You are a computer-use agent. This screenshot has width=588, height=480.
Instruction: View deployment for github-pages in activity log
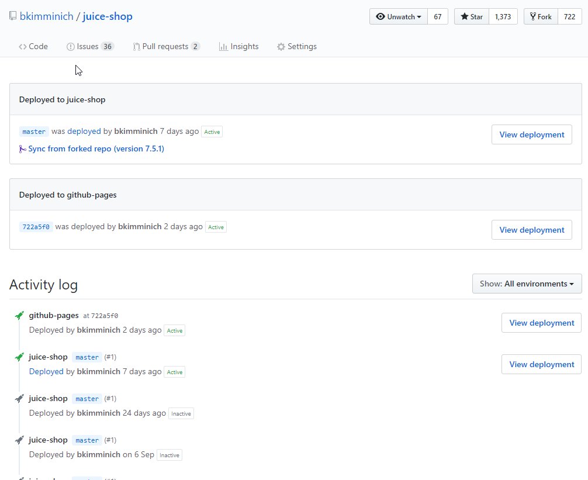(541, 323)
